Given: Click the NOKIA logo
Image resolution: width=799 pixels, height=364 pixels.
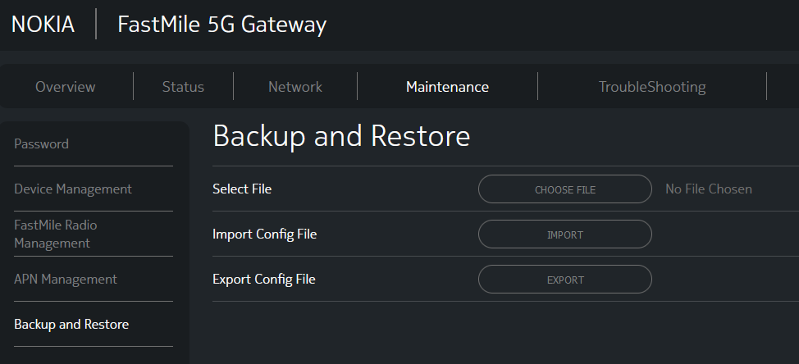Looking at the screenshot, I should (x=43, y=25).
